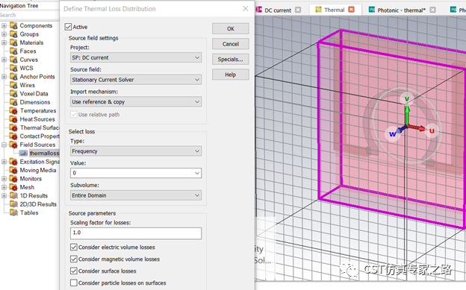This screenshot has width=466, height=290.
Task: Click the Monitors icon in Navigation Tree
Action: [13, 179]
